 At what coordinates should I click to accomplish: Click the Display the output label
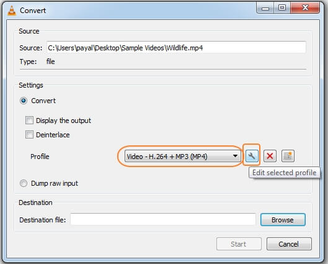click(x=63, y=121)
